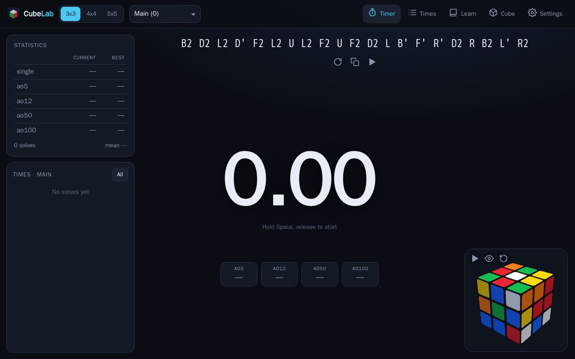Click the All filter button in Times panel
575x359 pixels.
tap(120, 175)
